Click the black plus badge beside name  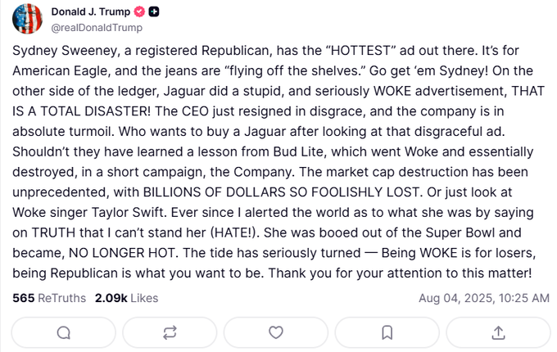point(153,11)
